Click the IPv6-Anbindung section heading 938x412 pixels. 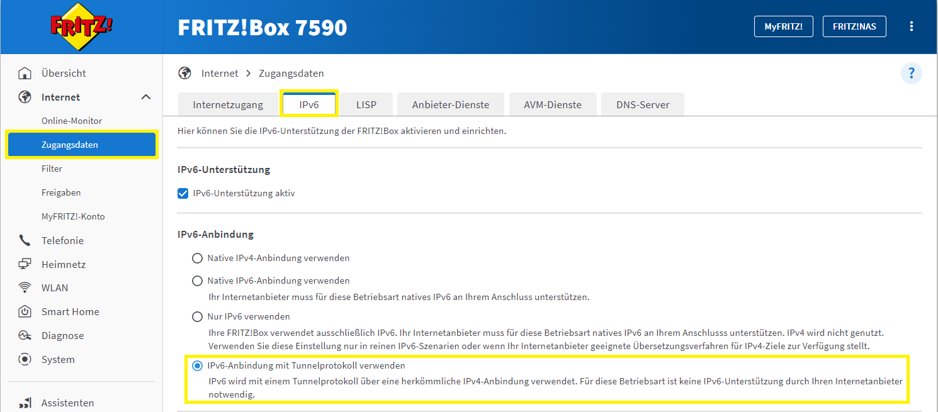tap(216, 235)
